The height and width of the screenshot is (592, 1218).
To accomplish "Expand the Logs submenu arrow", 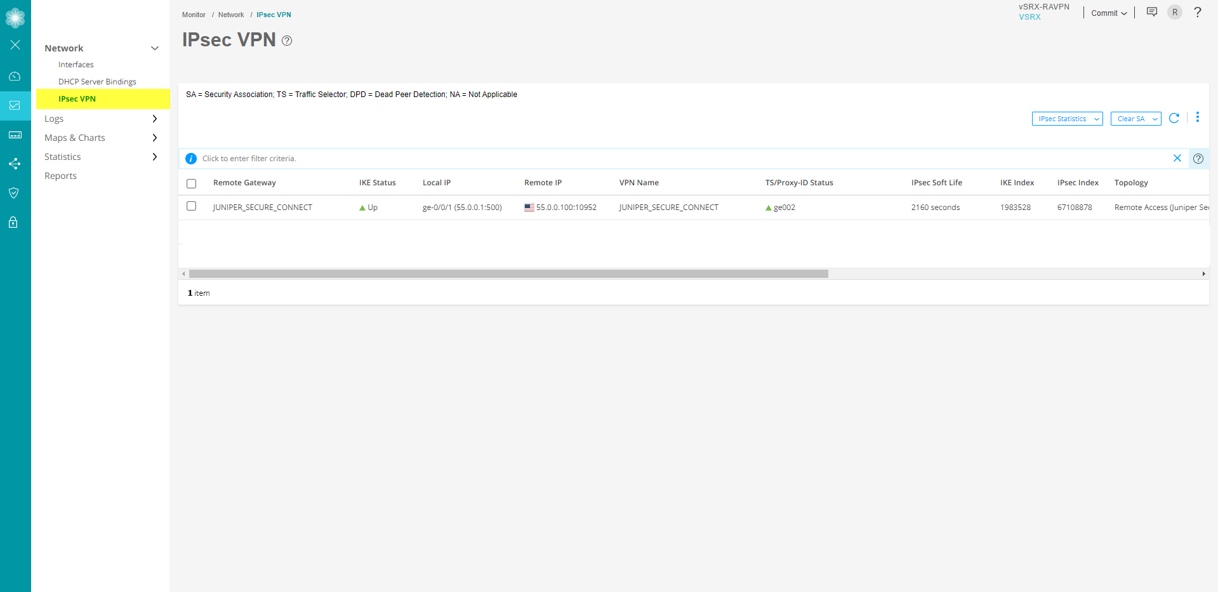I will 155,119.
